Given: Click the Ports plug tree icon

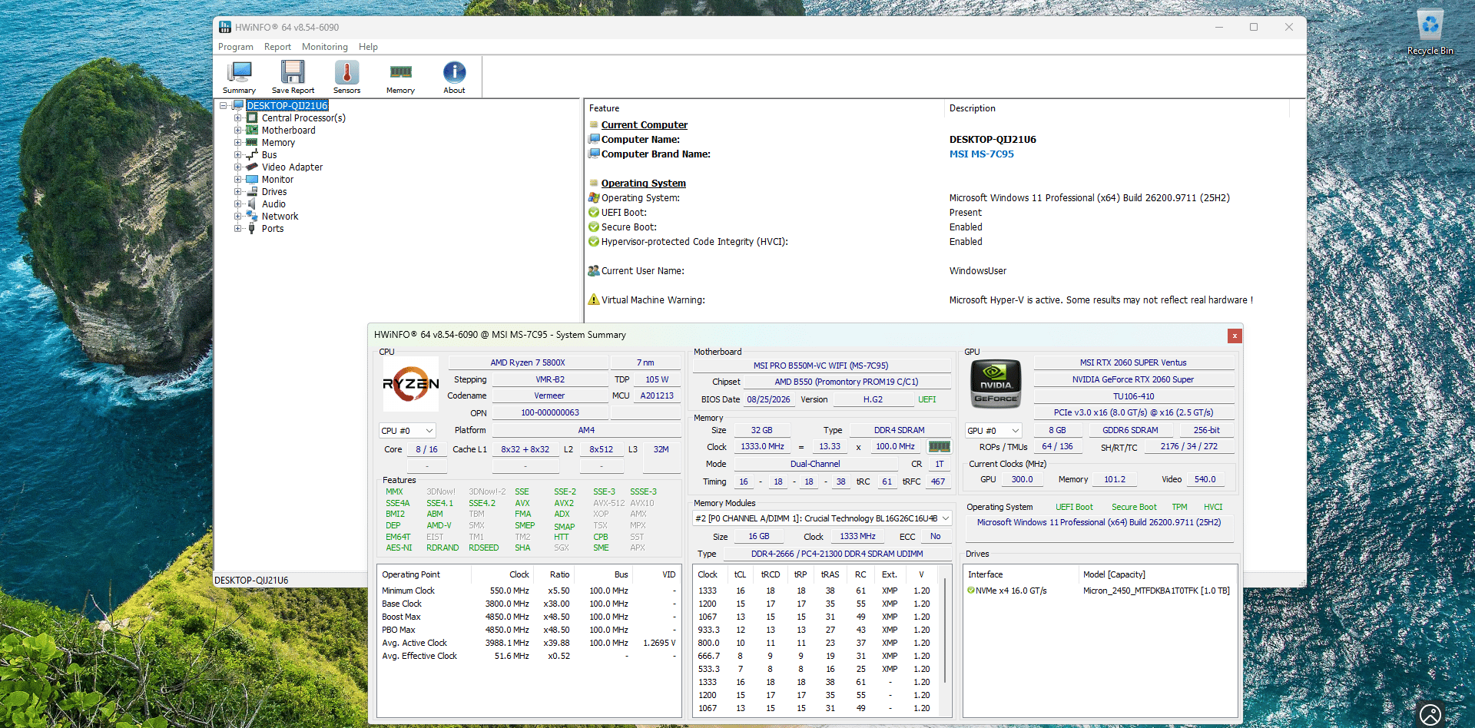Looking at the screenshot, I should pos(251,228).
